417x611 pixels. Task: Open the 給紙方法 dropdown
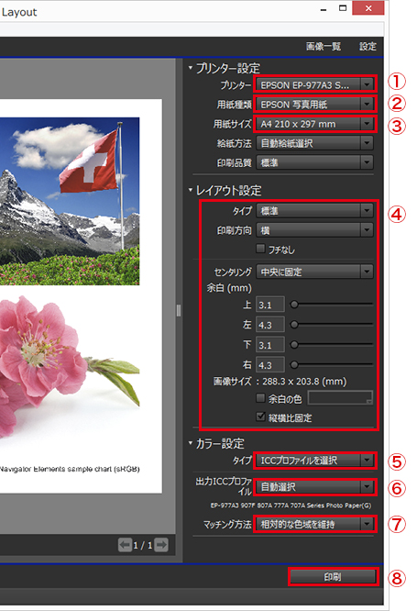coord(314,143)
